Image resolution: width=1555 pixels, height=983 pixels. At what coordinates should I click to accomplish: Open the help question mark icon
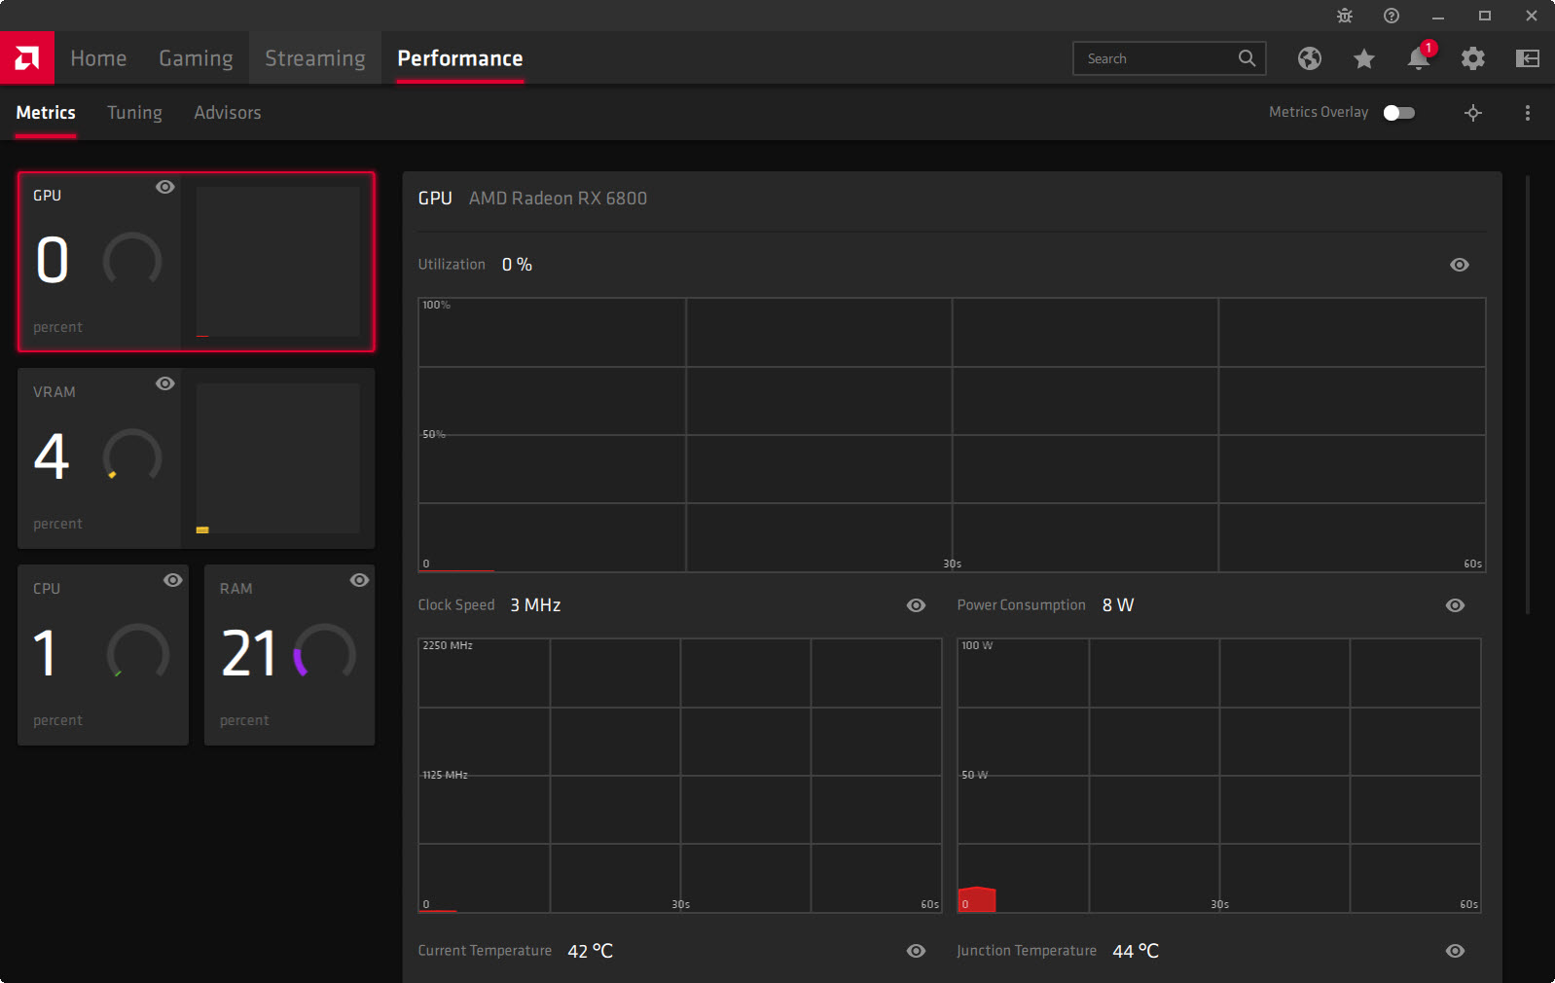(x=1392, y=16)
